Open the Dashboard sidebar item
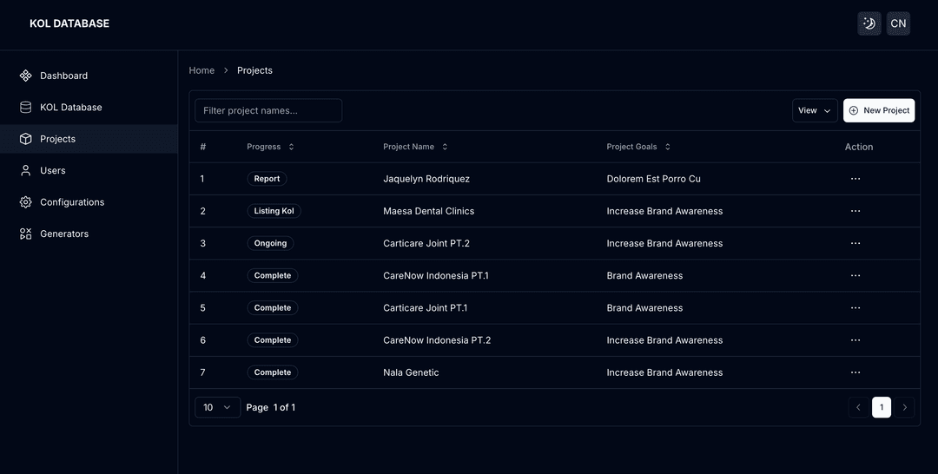Image resolution: width=938 pixels, height=474 pixels. click(x=63, y=76)
